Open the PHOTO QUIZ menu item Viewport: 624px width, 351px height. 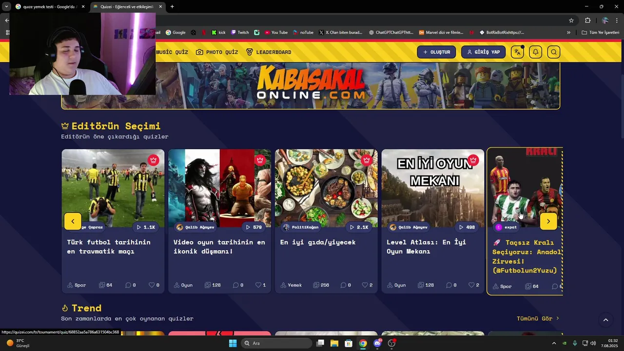(217, 52)
